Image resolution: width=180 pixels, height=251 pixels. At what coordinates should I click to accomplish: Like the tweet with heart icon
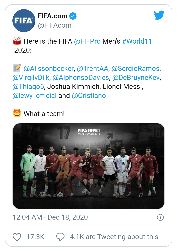[x=17, y=237]
